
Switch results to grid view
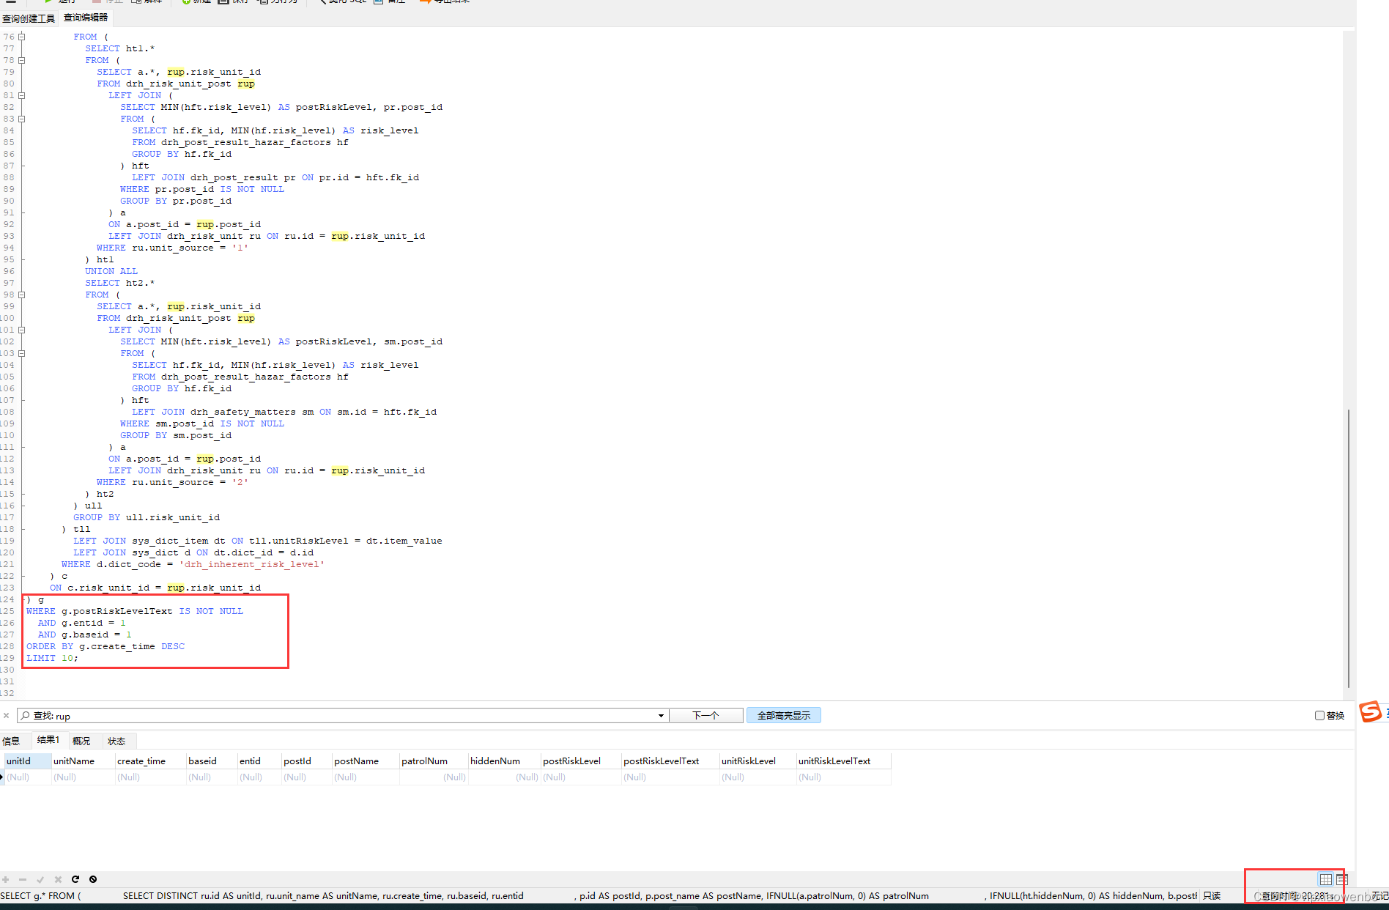click(x=1325, y=879)
